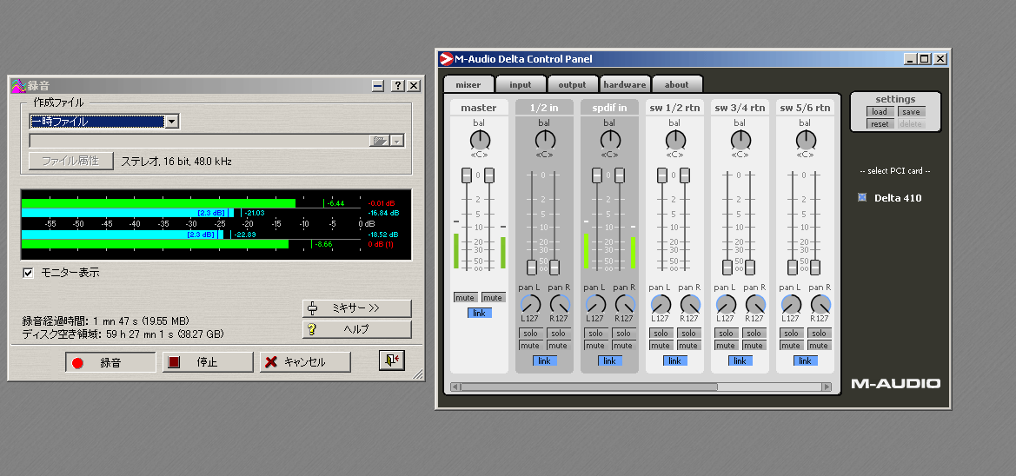Toggle the モニター表示 checkbox
The width and height of the screenshot is (1016, 476).
pos(28,273)
